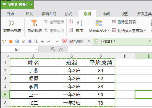
Task: Select cell containing 平均成绩 header
Action: 101,63
